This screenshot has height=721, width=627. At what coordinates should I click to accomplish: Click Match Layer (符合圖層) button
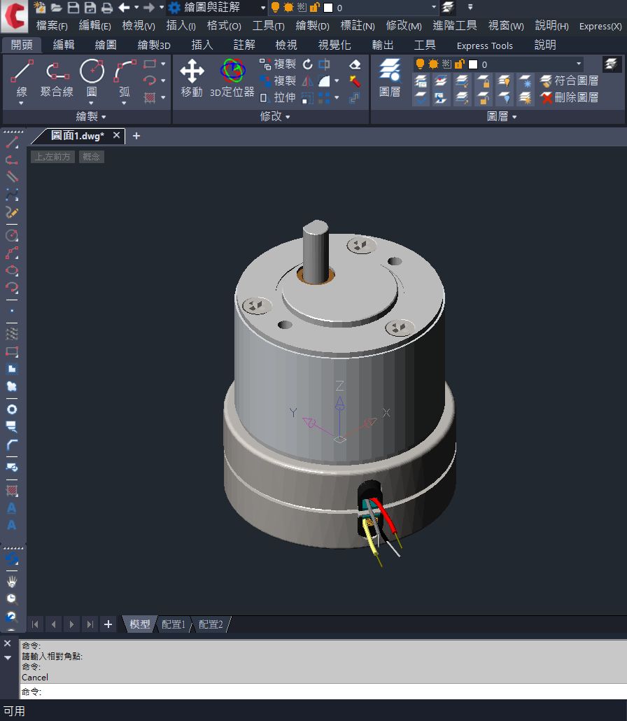[570, 81]
